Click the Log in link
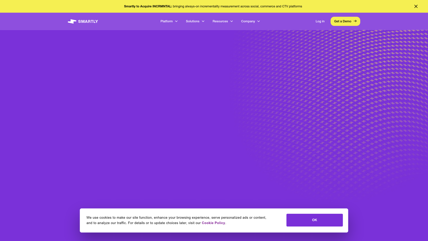The width and height of the screenshot is (428, 241). 320,21
